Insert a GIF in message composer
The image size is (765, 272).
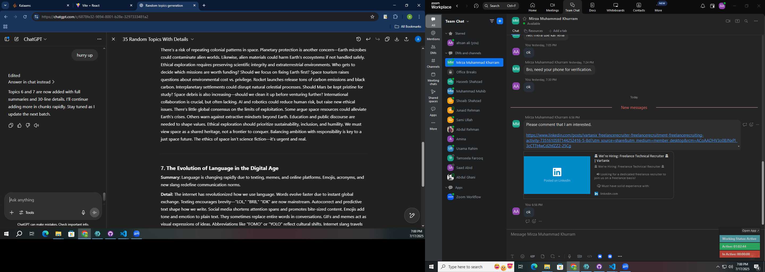point(533,256)
